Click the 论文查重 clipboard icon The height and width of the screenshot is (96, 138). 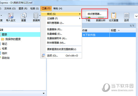pos(114,16)
